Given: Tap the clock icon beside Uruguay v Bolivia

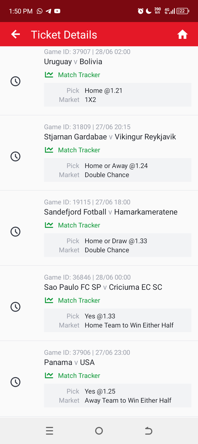Looking at the screenshot, I should click(16, 81).
